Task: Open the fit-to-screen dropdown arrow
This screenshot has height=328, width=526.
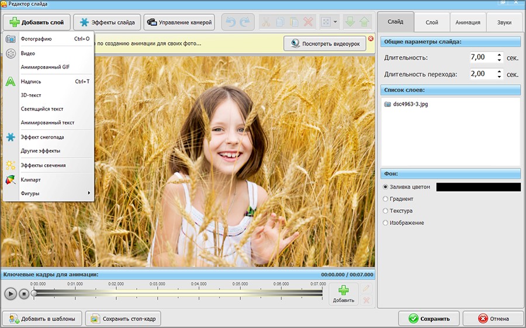Action: [335, 23]
